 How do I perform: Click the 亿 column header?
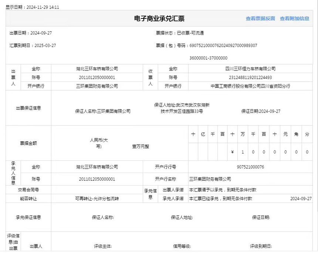point(203,134)
